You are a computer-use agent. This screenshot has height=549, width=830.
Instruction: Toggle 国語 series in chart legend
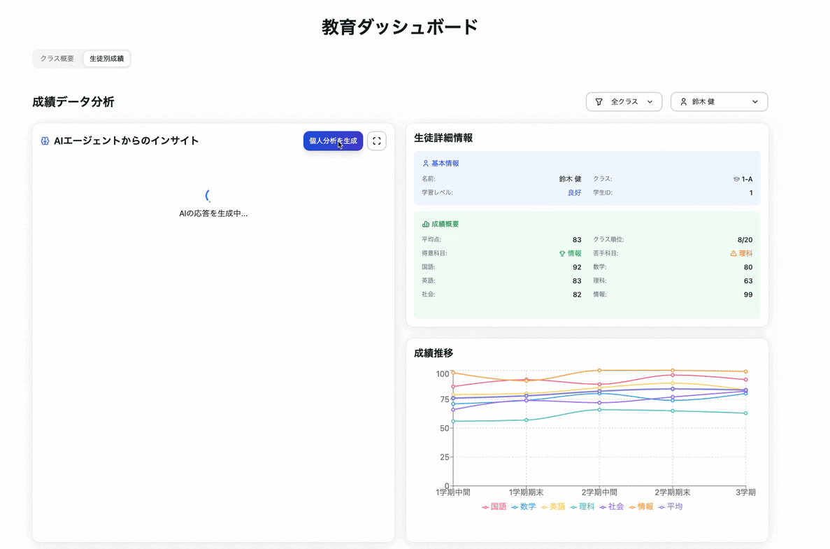(494, 506)
